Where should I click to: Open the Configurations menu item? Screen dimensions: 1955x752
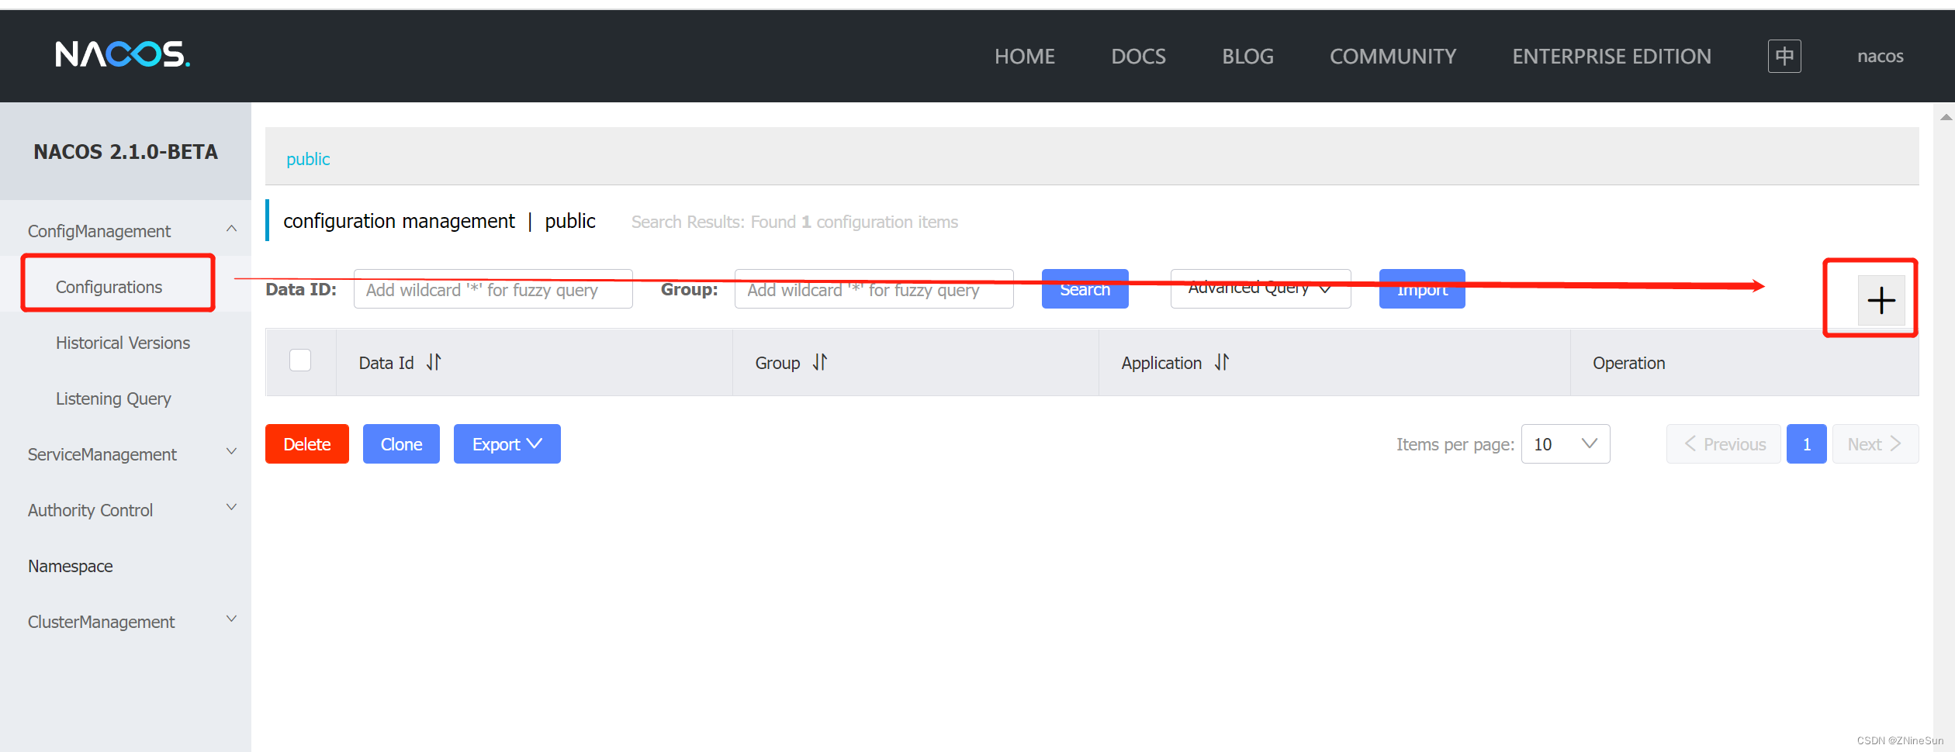point(109,287)
